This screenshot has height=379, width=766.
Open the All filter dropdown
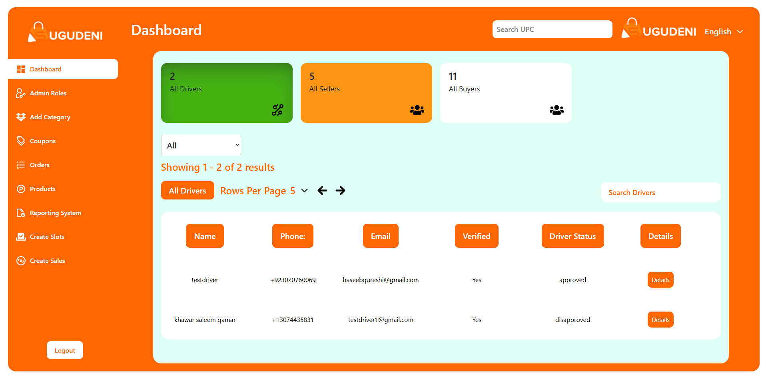[201, 145]
